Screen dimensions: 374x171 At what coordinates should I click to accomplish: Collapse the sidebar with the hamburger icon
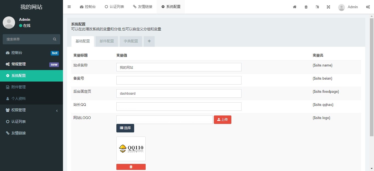click(x=69, y=7)
